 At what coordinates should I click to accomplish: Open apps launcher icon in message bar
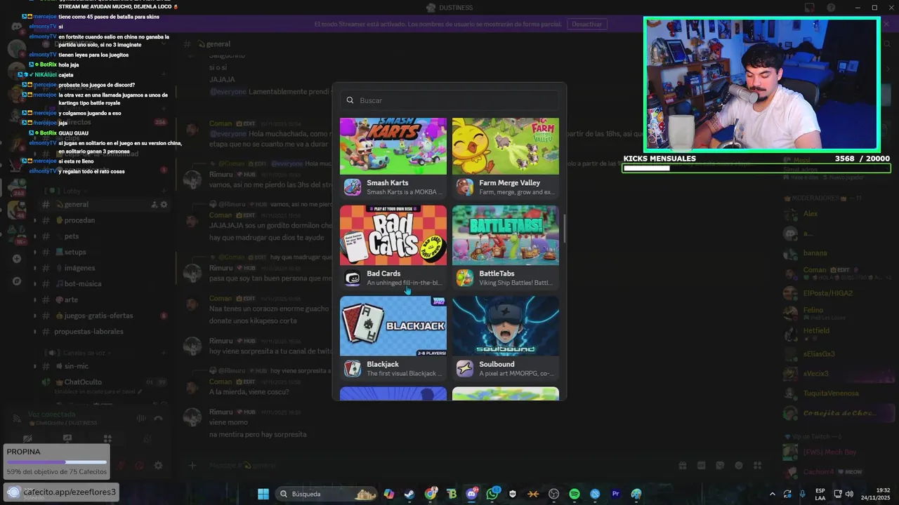(757, 465)
